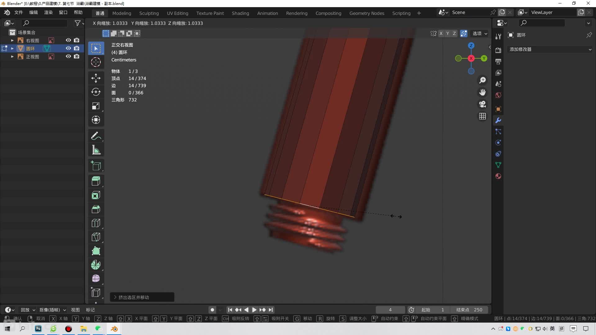This screenshot has height=335, width=596.
Task: Switch to the UV Editing workspace tab
Action: (178, 13)
